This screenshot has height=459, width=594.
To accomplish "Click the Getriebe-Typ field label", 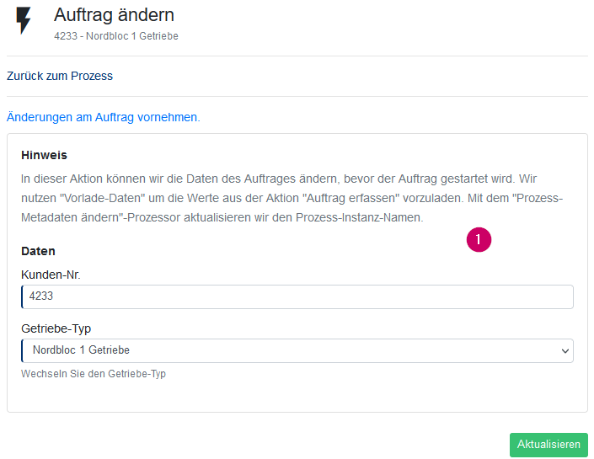I will tap(56, 328).
